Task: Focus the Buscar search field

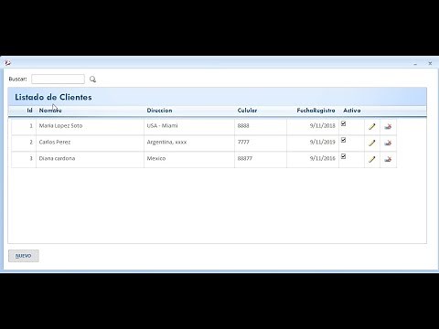Action: (58, 79)
